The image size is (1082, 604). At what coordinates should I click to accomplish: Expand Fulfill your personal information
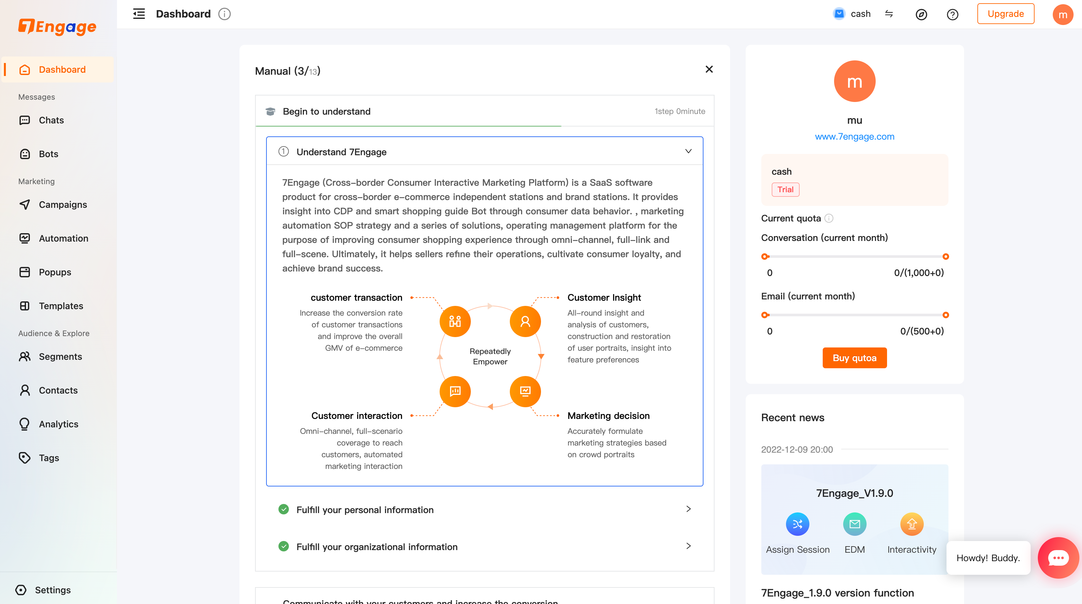pos(689,509)
